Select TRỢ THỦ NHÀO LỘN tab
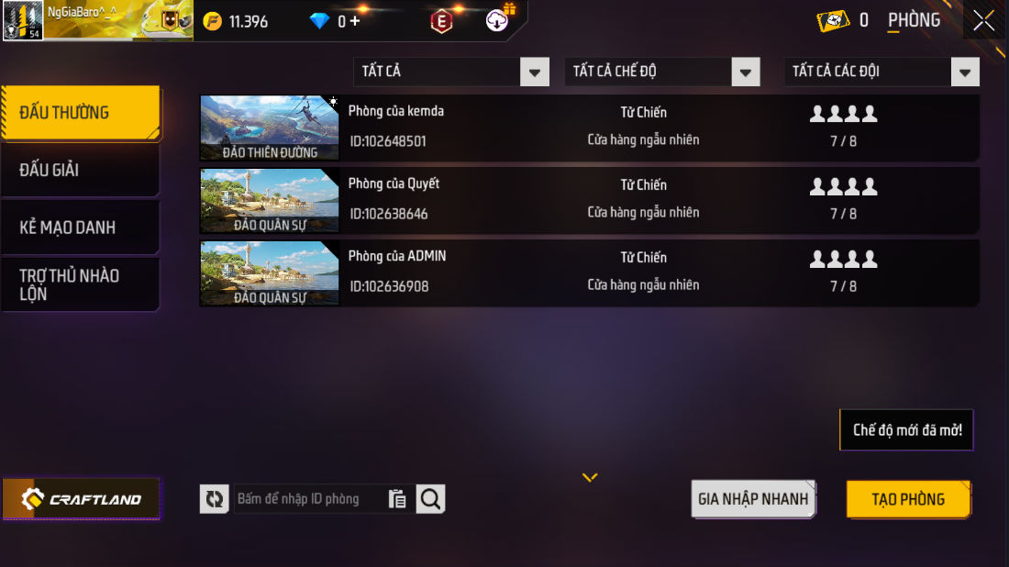Image resolution: width=1009 pixels, height=567 pixels. tap(80, 284)
